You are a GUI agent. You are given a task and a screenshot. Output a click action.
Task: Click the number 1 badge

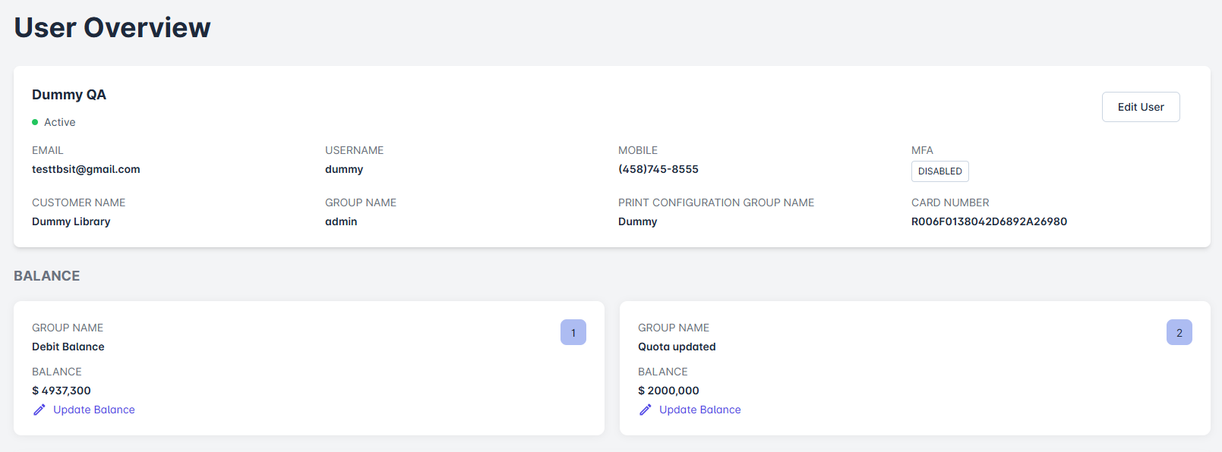coord(573,332)
